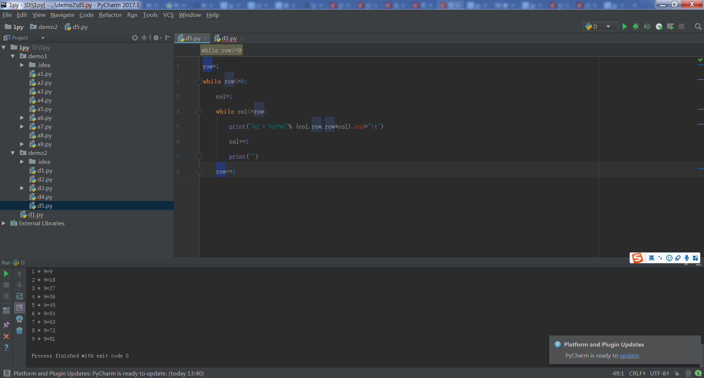The image size is (704, 378).
Task: Toggle soft-wrap in the Run console
Action: click(x=19, y=296)
